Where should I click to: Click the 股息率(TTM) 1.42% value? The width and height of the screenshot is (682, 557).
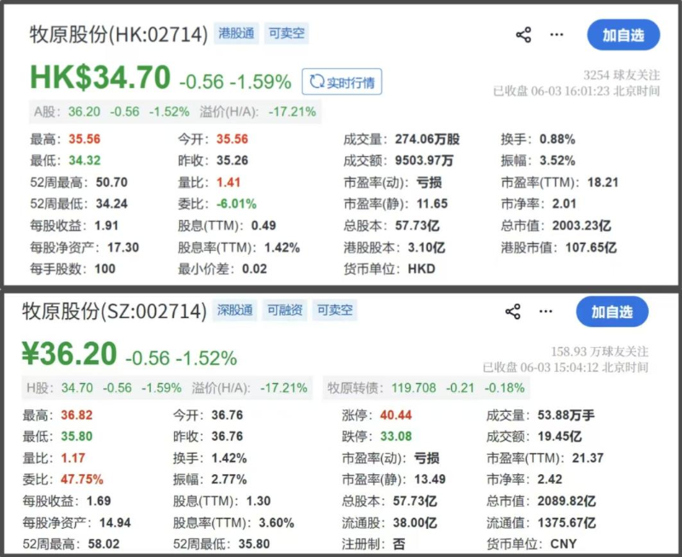(x=282, y=247)
